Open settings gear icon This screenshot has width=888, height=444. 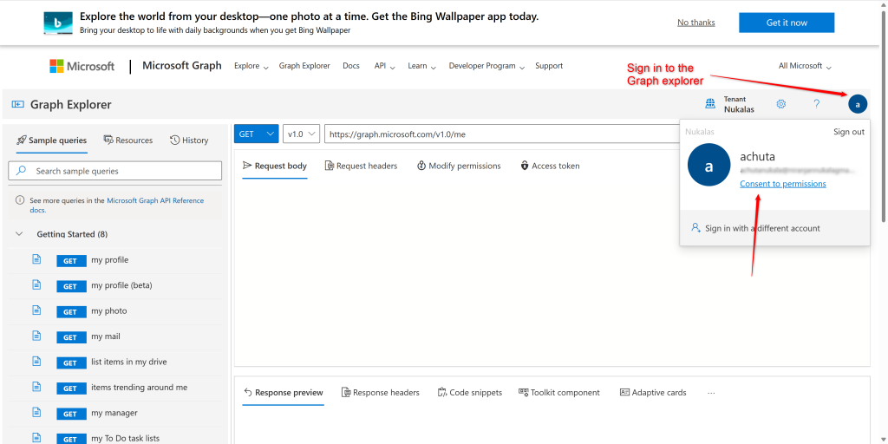pos(781,104)
